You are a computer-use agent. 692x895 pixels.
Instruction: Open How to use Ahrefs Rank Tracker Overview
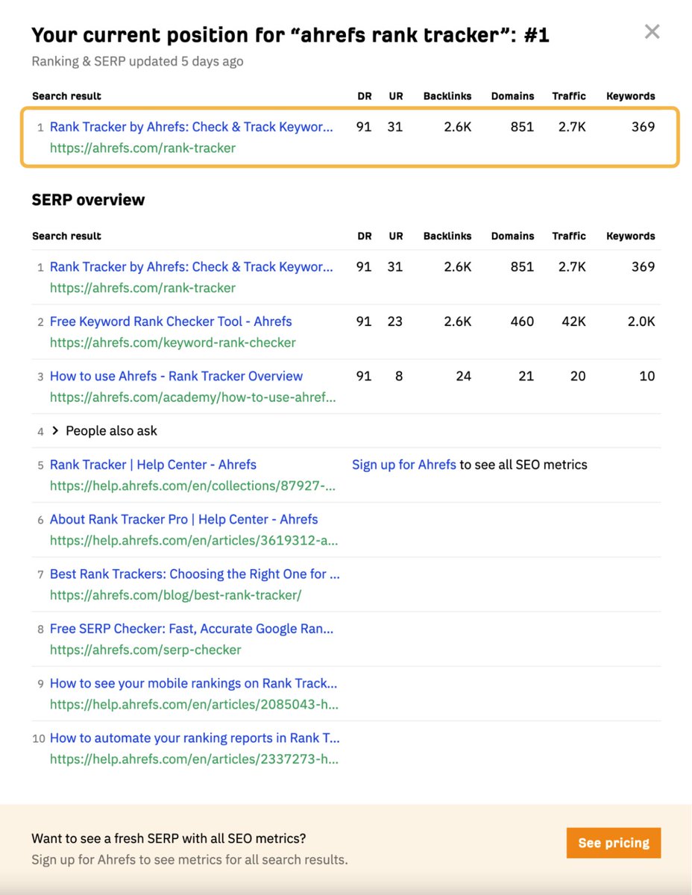[177, 376]
